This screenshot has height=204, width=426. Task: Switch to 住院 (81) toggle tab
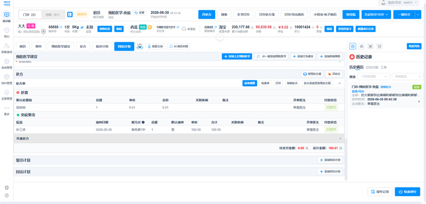tap(52, 15)
